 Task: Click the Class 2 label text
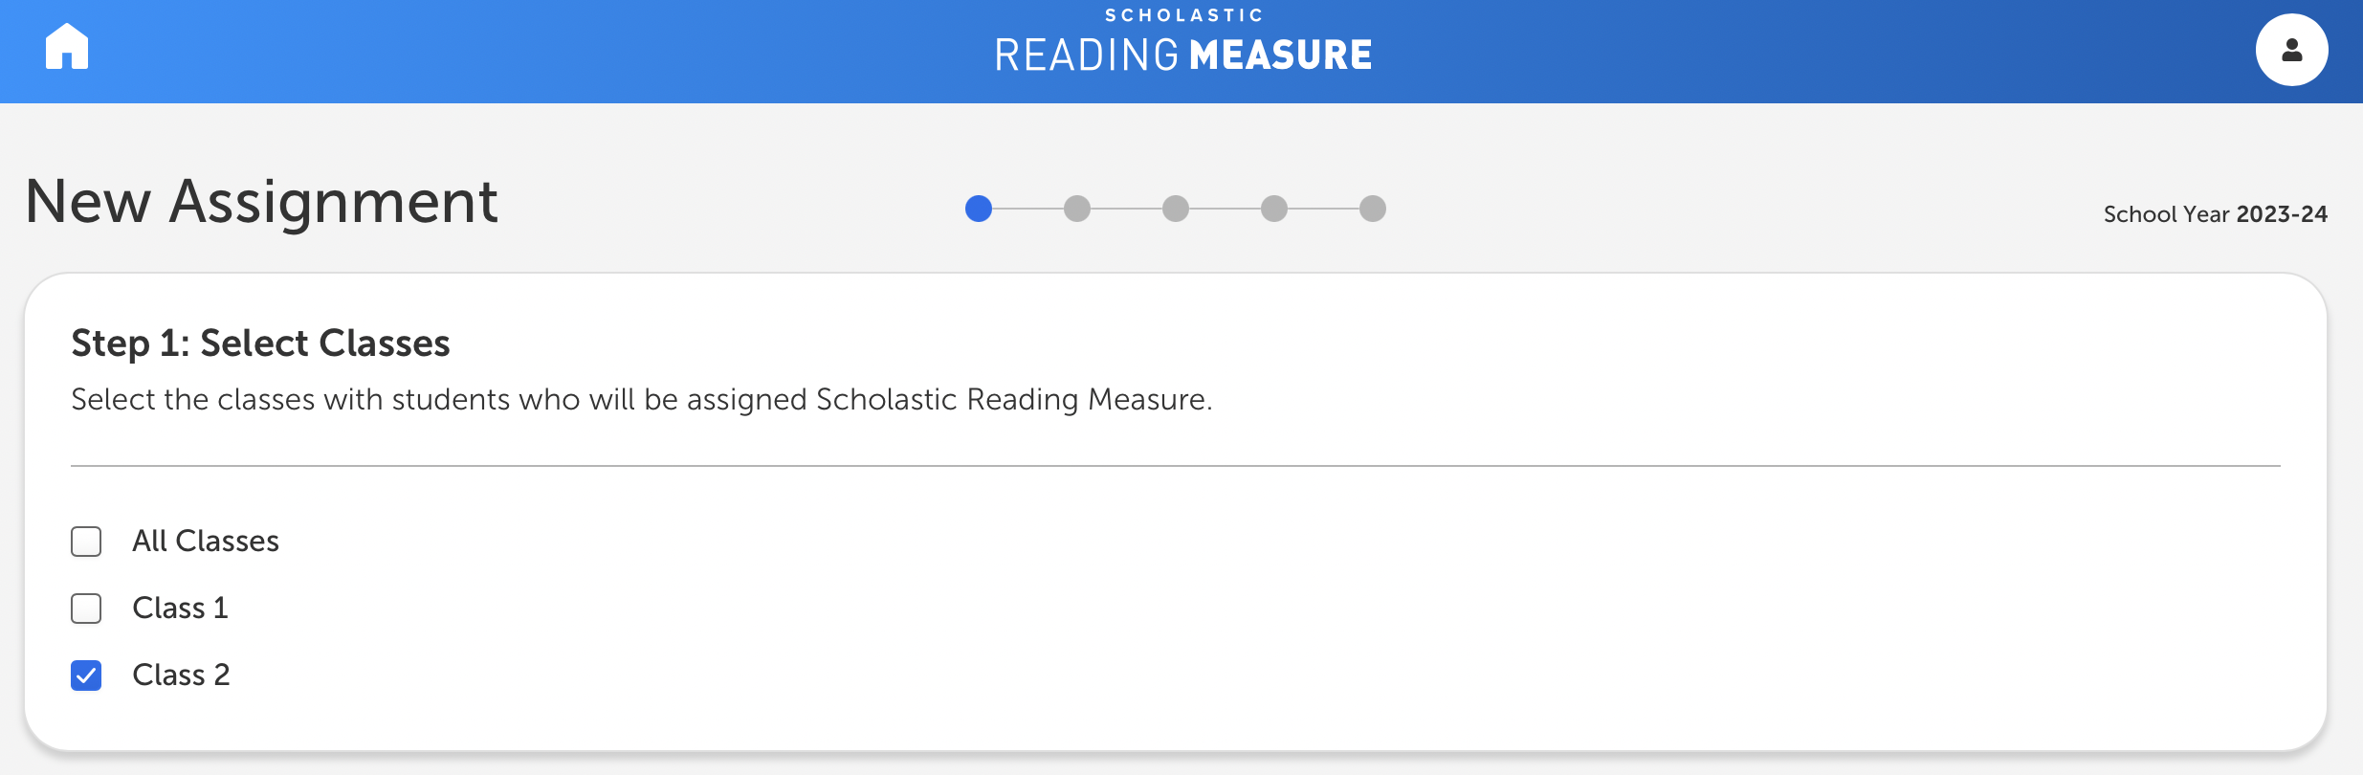click(x=181, y=675)
